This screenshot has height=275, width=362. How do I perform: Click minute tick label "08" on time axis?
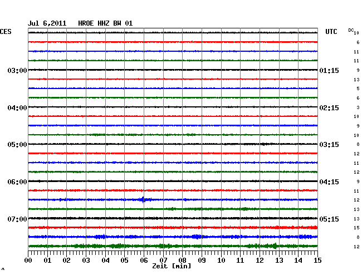pos(182,260)
